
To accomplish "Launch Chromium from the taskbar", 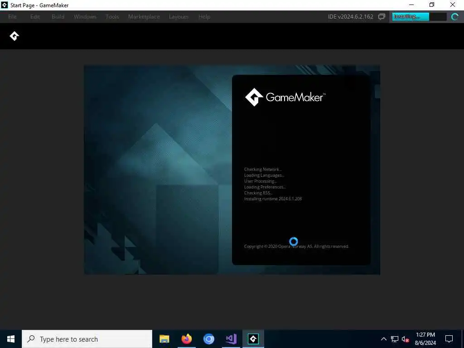I will tap(208, 339).
